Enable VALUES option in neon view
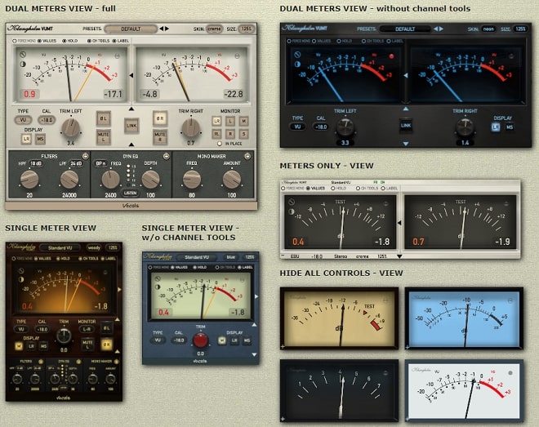The image size is (539, 427). point(314,41)
